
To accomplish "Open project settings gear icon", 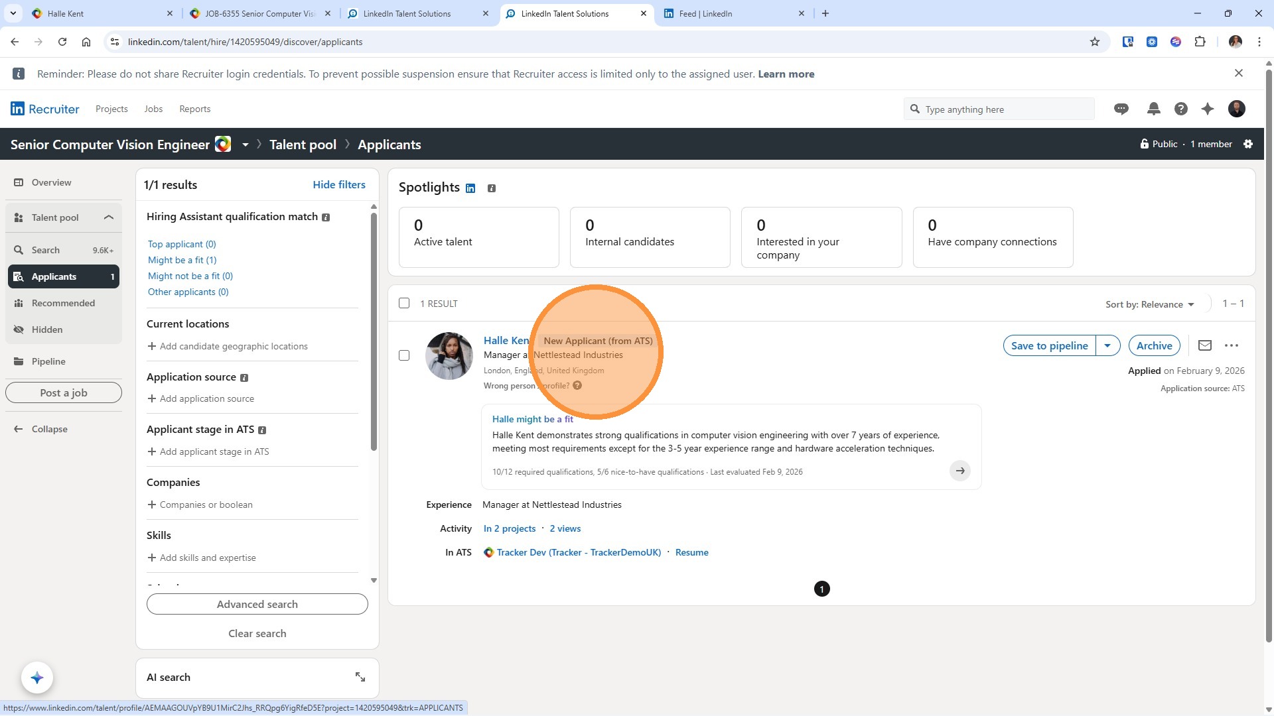I will (1248, 144).
